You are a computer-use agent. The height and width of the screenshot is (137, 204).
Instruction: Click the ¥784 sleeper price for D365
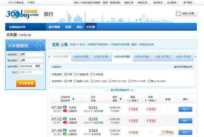[167, 132]
